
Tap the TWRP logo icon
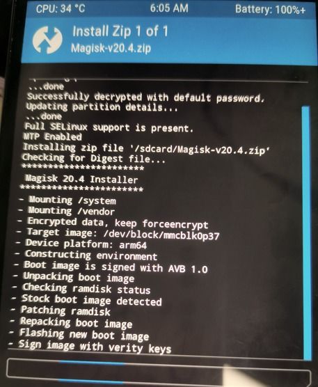pos(47,40)
